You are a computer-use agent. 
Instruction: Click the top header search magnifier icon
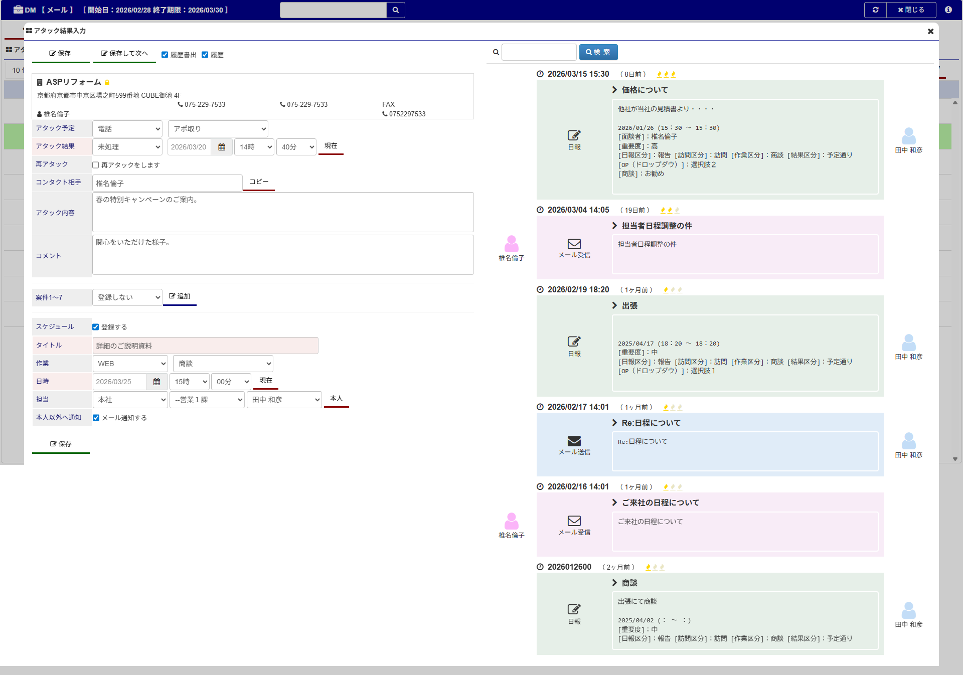click(396, 10)
